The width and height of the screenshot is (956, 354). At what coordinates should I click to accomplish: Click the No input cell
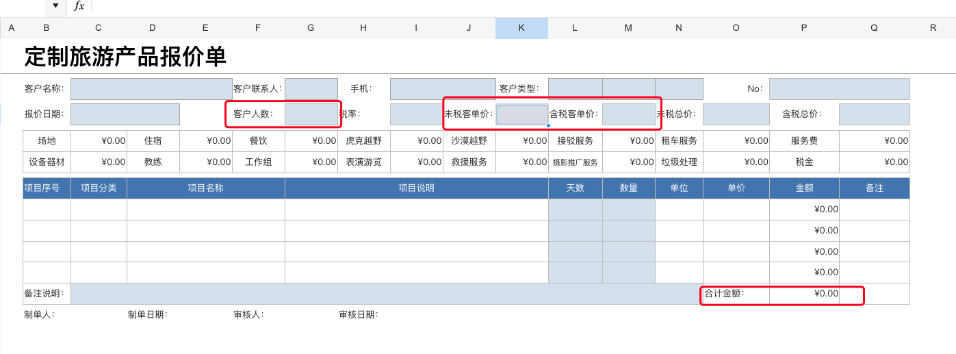point(840,89)
